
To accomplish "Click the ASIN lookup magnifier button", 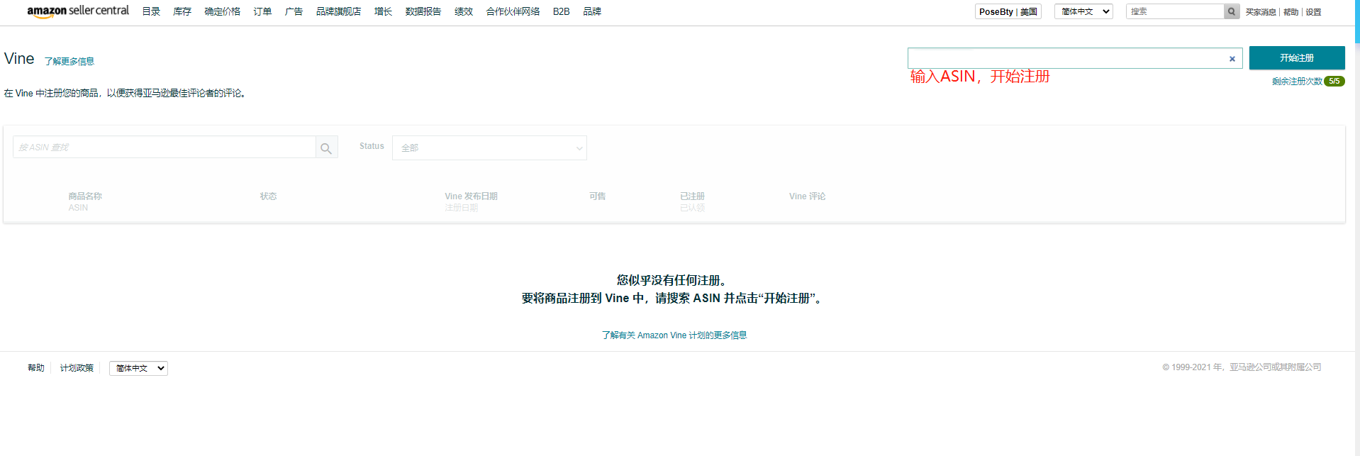I will point(326,148).
